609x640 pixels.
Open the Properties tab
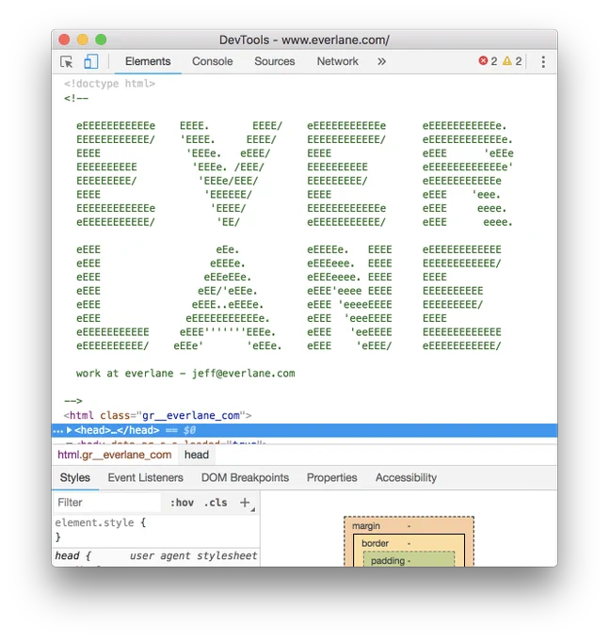click(332, 477)
